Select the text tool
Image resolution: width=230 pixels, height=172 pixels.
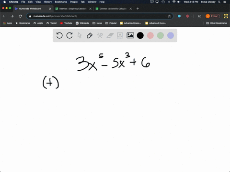click(120, 35)
